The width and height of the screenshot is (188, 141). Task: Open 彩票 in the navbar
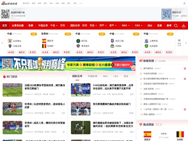[x=31, y=25]
